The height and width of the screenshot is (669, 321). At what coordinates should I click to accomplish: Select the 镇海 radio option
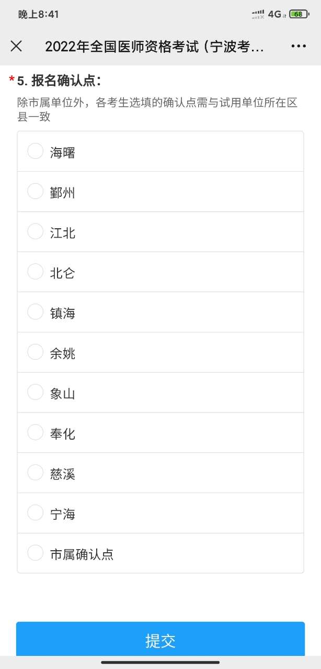click(36, 312)
